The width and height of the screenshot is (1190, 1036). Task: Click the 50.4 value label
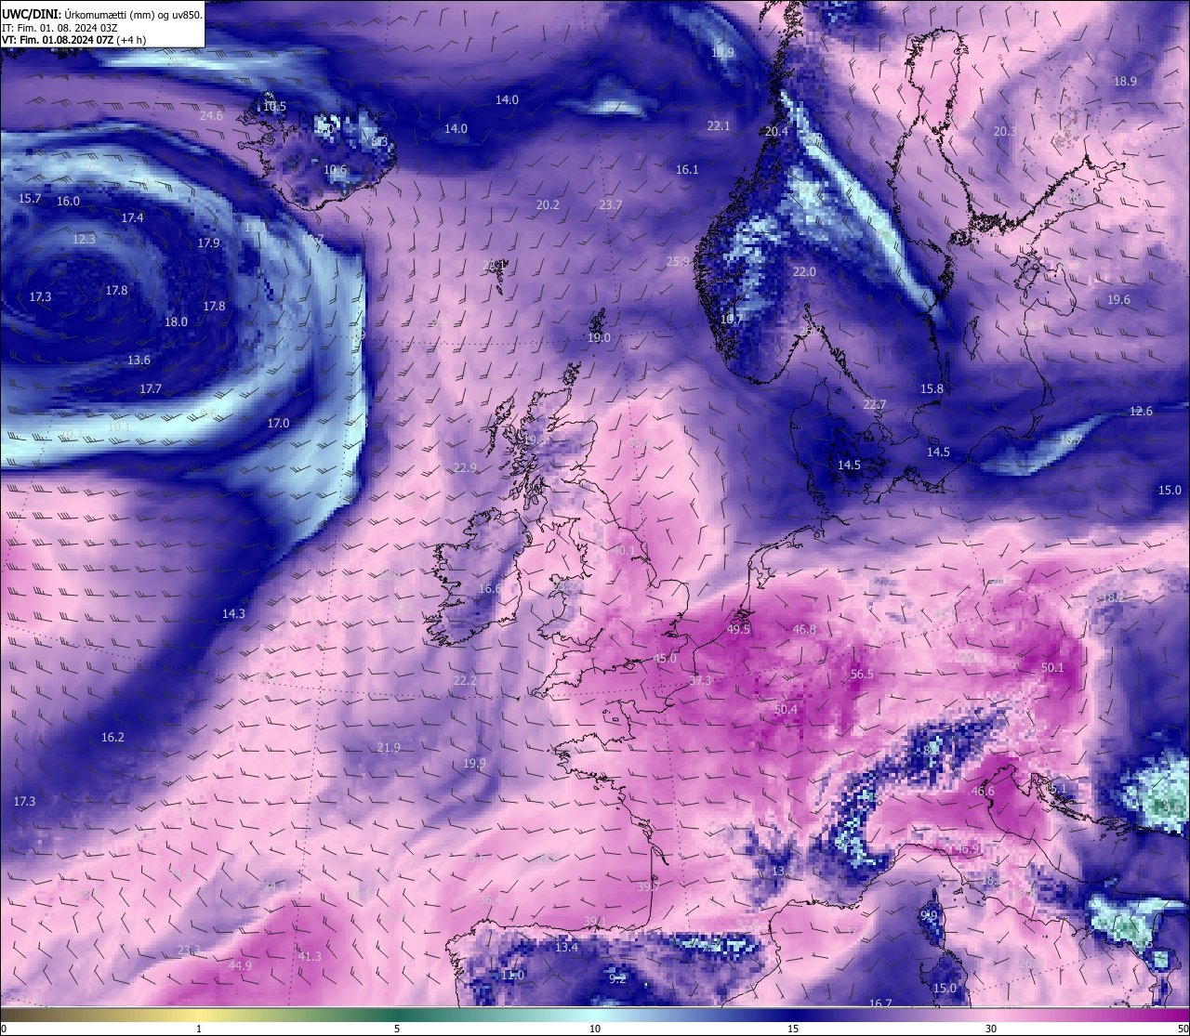click(x=786, y=710)
